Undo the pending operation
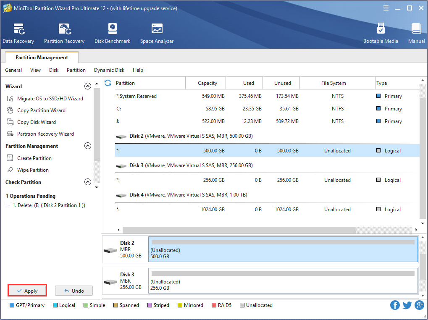428x320 pixels. coord(74,290)
